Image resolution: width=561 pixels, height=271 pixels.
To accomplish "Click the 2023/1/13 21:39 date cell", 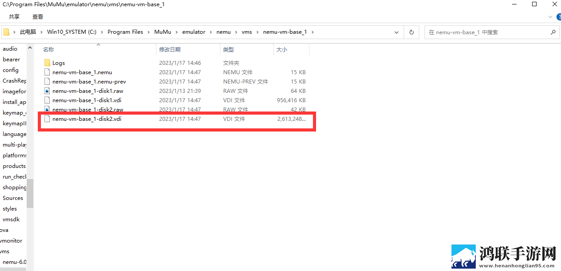I will pos(180,91).
